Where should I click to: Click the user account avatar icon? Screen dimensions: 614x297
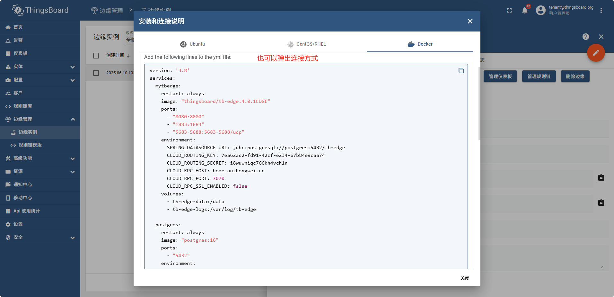[x=541, y=11]
